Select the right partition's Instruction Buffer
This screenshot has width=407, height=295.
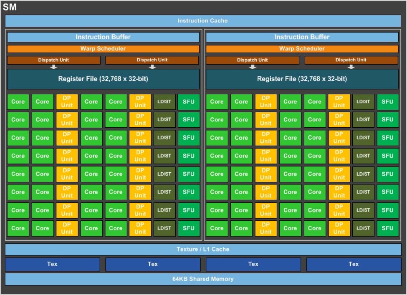[302, 37]
